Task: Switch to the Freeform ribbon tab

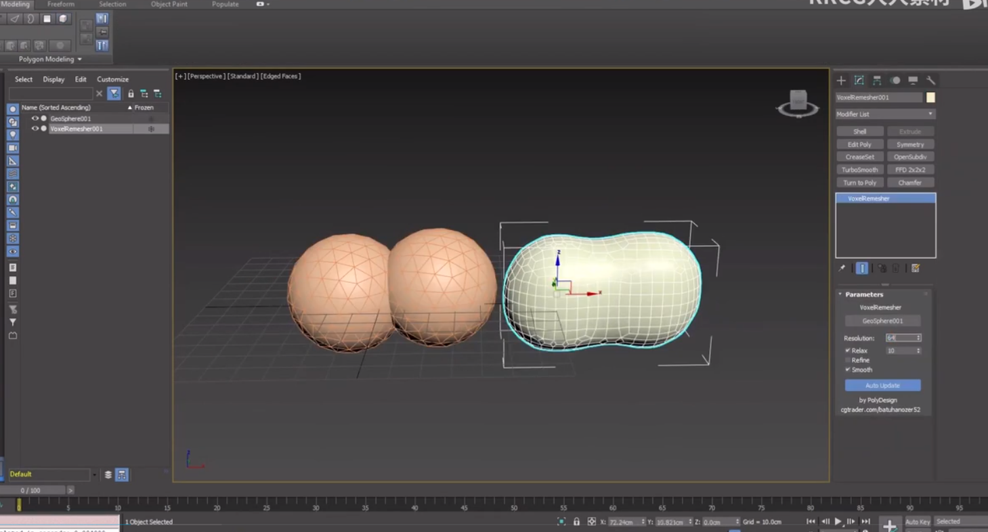Action: click(61, 4)
